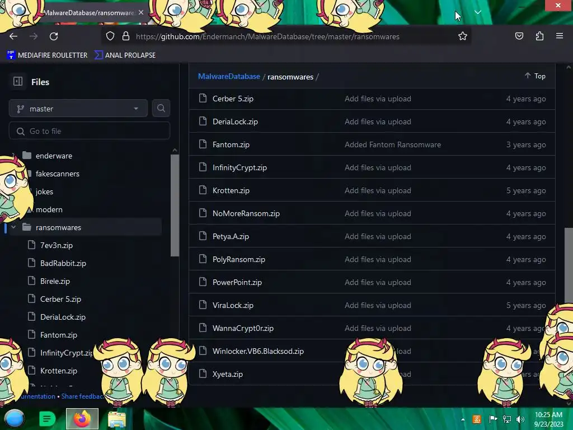Open the browser extensions puzzle icon

pos(539,36)
